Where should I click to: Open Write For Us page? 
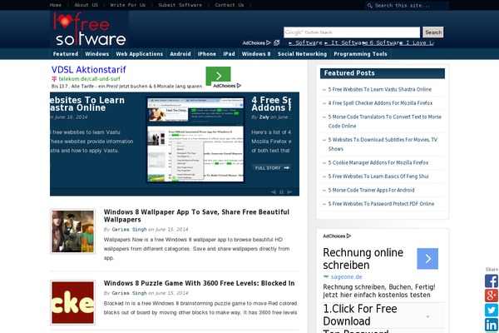click(x=127, y=5)
